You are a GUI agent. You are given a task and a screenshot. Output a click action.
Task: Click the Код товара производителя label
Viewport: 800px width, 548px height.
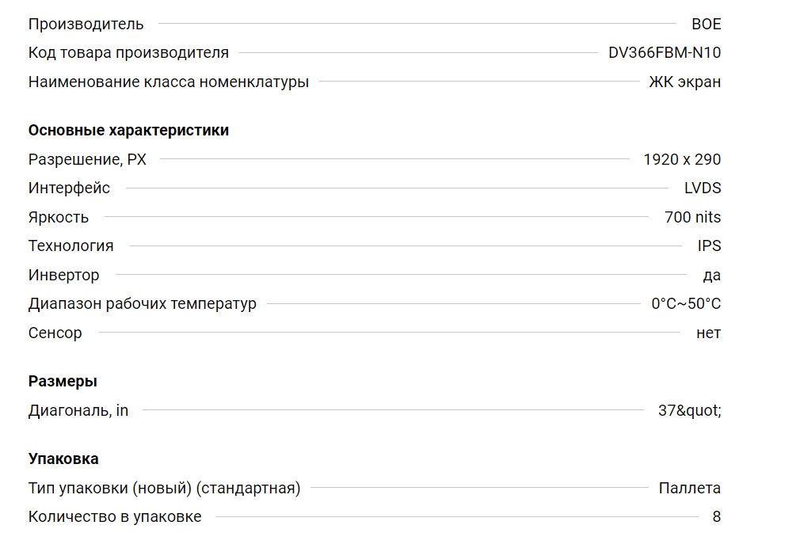pos(128,52)
